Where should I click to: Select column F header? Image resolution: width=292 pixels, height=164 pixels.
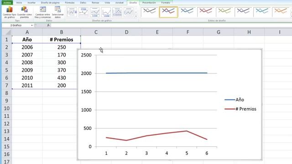click(x=188, y=32)
